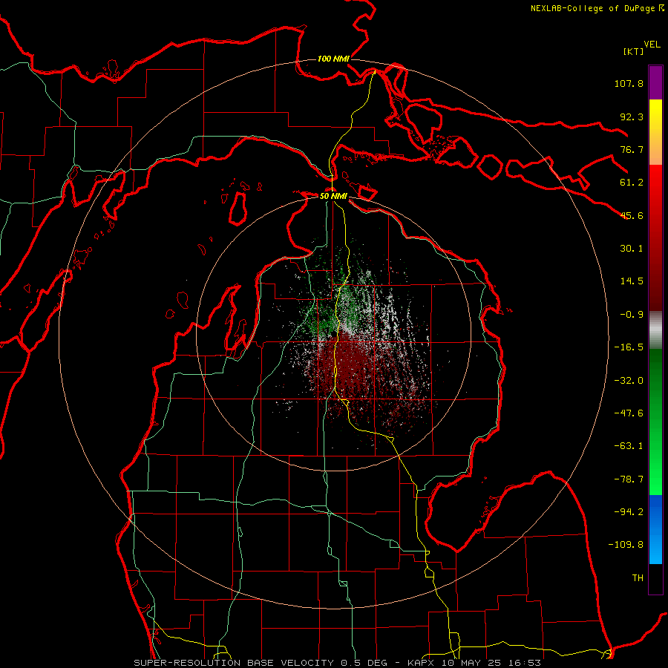The image size is (668, 668).
Task: Pick the gray near-zero segment of the color bar
Action: [655, 330]
